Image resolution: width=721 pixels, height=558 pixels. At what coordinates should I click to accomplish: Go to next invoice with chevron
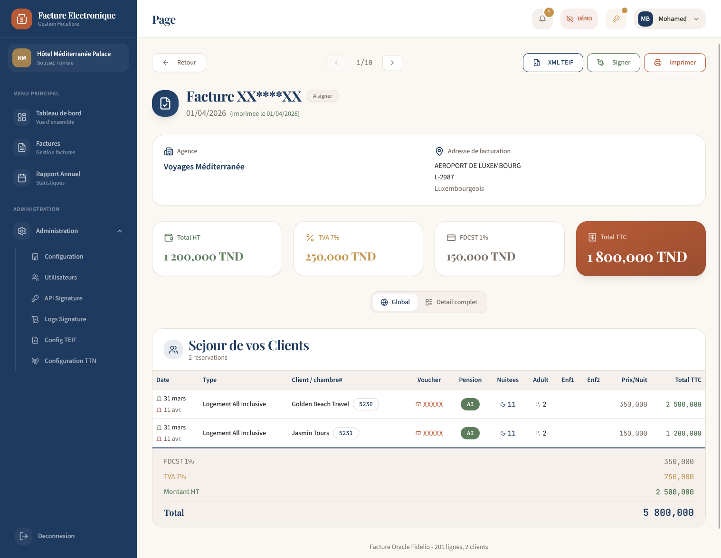tap(392, 63)
